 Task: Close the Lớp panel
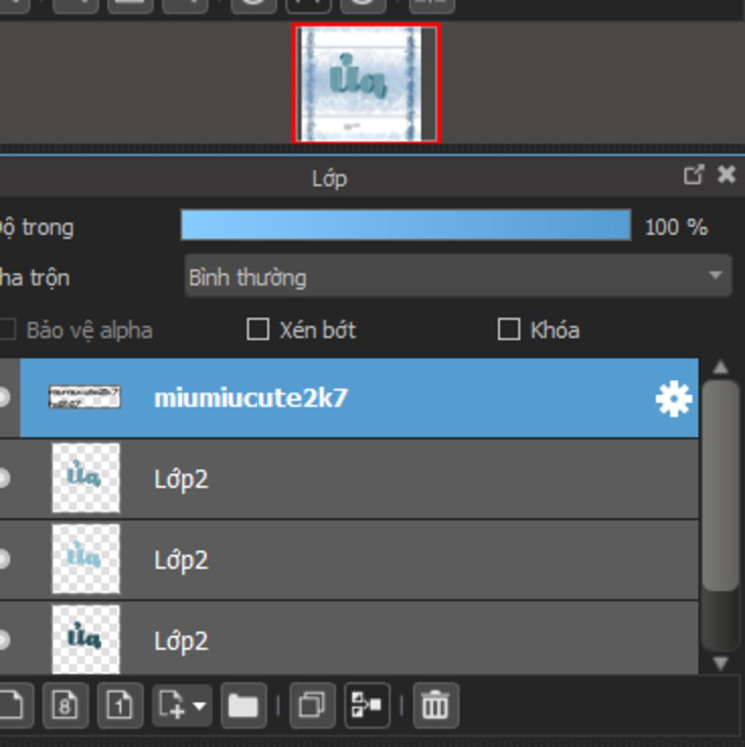tap(727, 175)
